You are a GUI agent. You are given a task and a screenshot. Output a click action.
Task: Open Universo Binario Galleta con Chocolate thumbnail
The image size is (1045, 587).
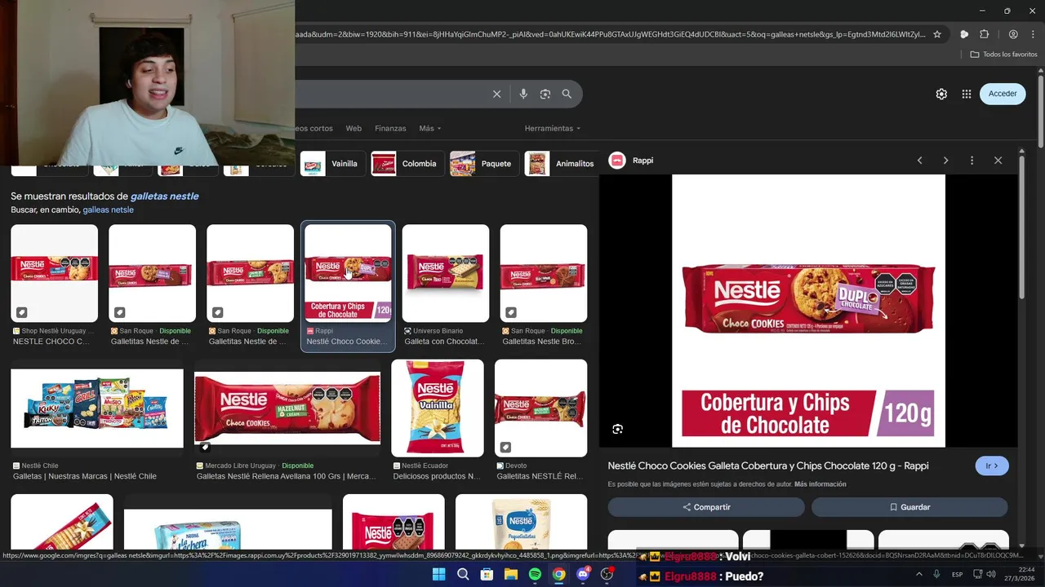pos(446,273)
